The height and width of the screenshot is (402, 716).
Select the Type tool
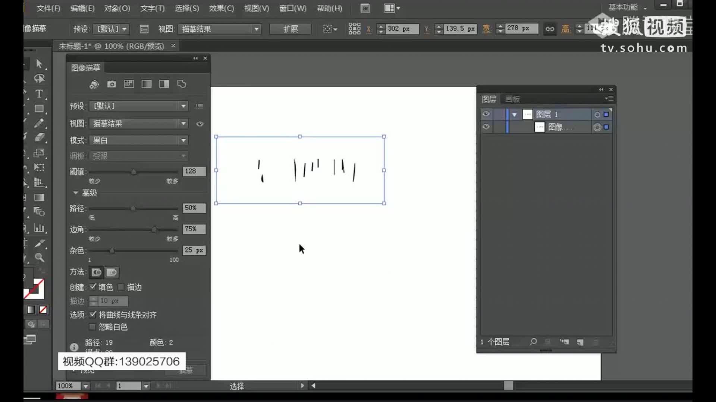point(39,94)
